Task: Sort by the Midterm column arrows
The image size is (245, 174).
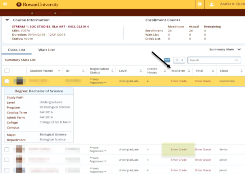Action: pyautogui.click(x=189, y=71)
